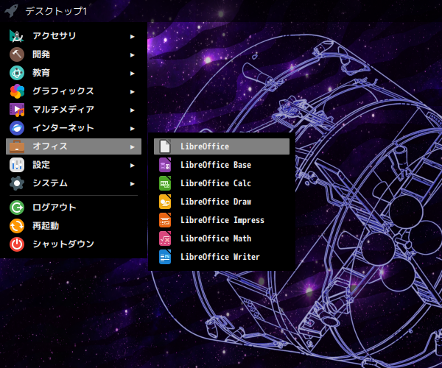Launch LibreOffice Writer from submenu
The height and width of the screenshot is (368, 442).
[222, 257]
